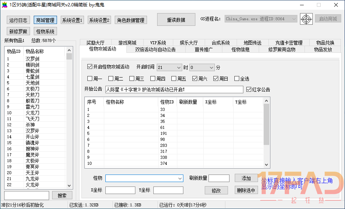Enable the 开启怪物攻城活动 checkbox
Screen dimensions: 345x209
pos(90,67)
